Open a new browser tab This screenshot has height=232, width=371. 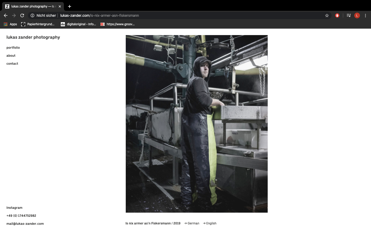(x=70, y=6)
